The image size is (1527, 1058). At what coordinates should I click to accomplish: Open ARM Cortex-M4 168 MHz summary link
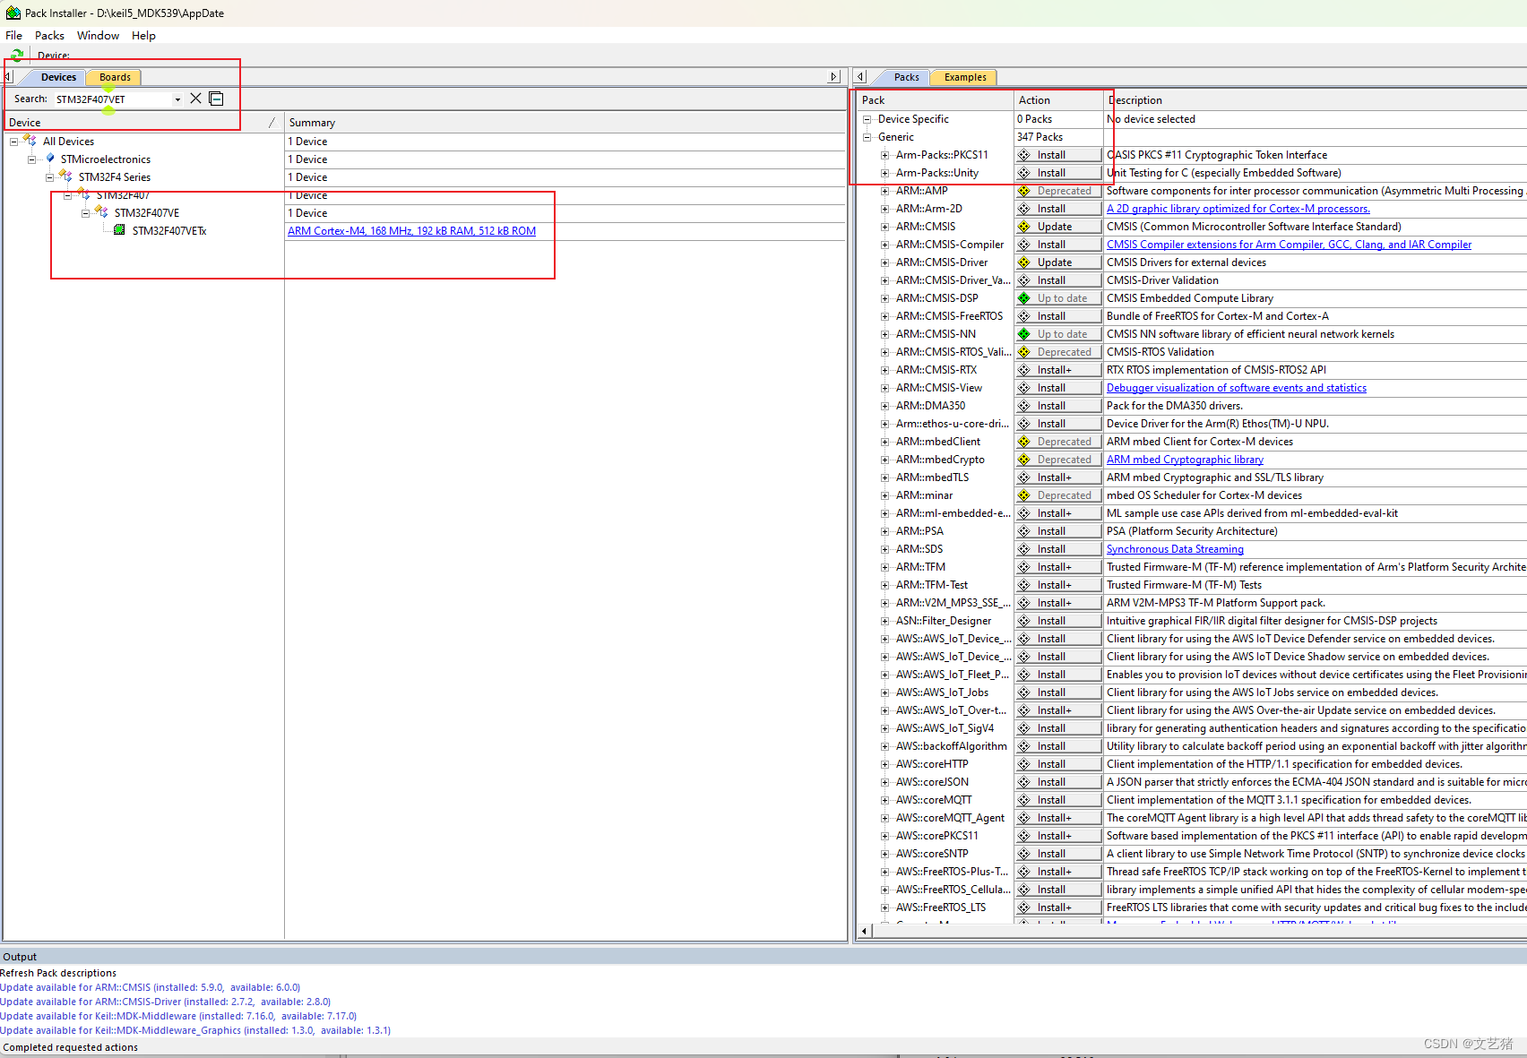pyautogui.click(x=411, y=231)
